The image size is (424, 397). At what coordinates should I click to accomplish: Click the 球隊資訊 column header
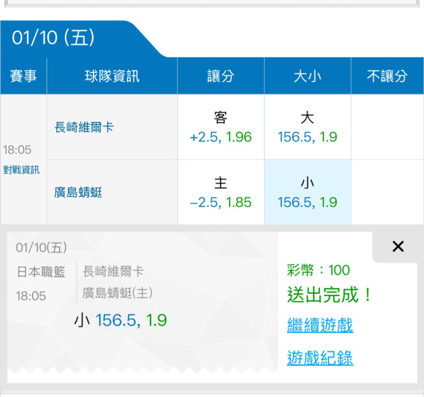click(x=112, y=77)
